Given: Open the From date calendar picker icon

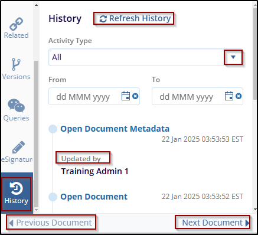Looking at the screenshot, I should point(126,96).
